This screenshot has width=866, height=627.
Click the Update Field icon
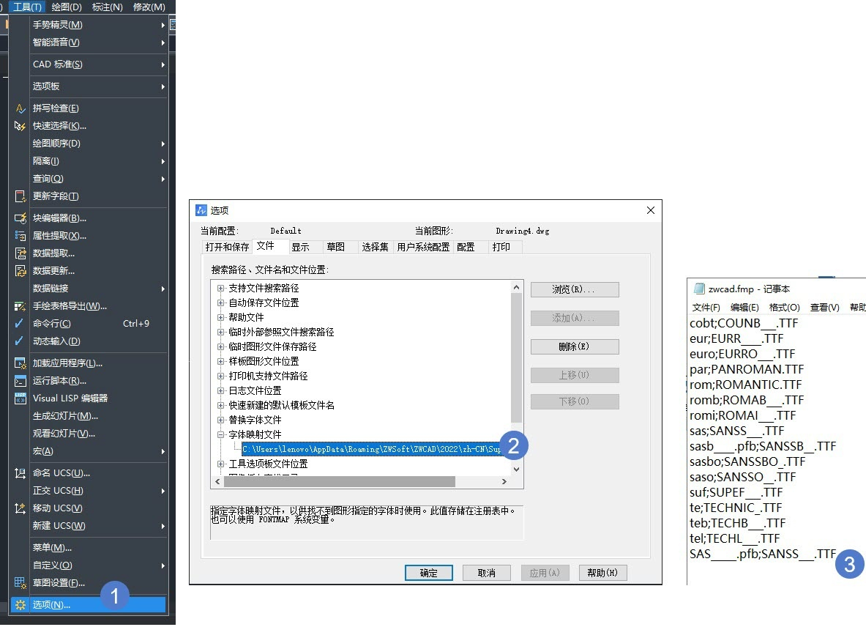point(20,196)
